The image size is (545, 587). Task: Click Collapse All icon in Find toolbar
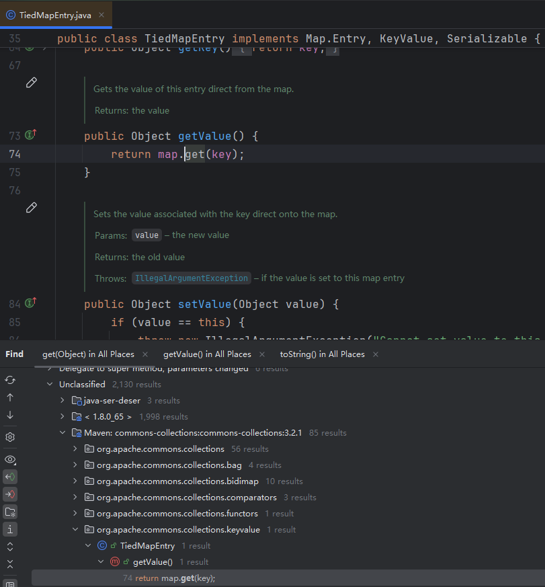click(x=10, y=564)
